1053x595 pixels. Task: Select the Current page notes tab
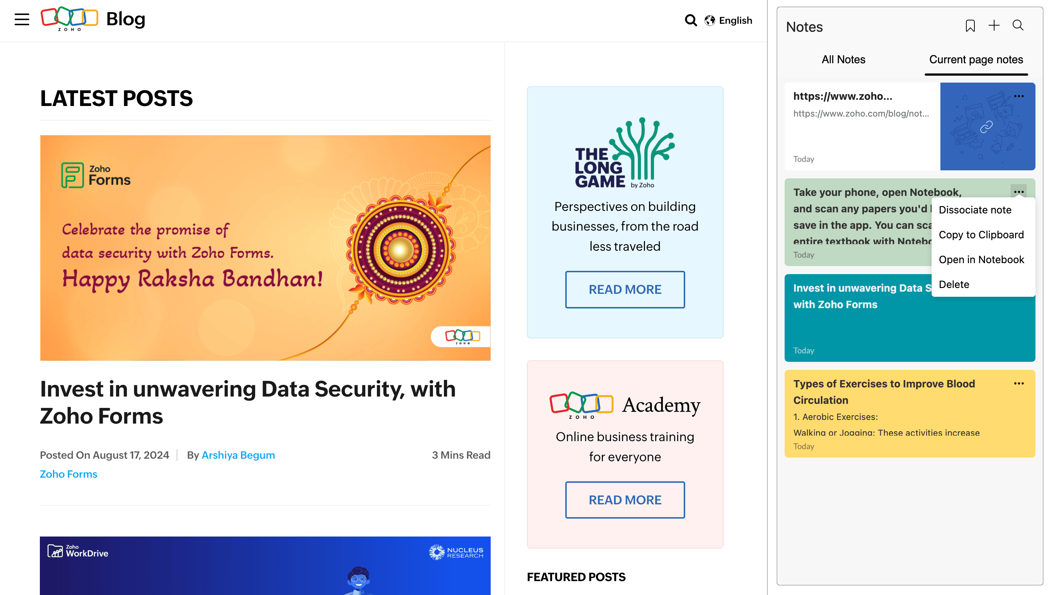click(x=976, y=60)
